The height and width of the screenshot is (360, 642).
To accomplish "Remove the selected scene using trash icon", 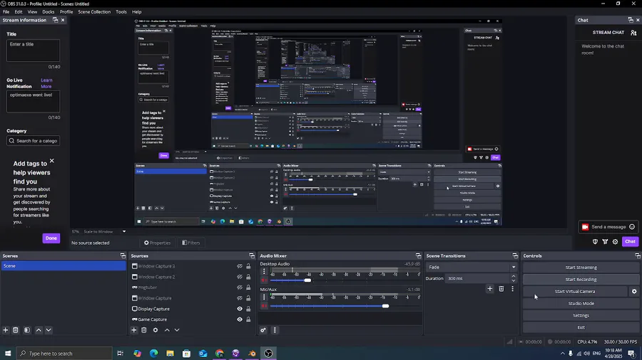I will pyautogui.click(x=16, y=330).
